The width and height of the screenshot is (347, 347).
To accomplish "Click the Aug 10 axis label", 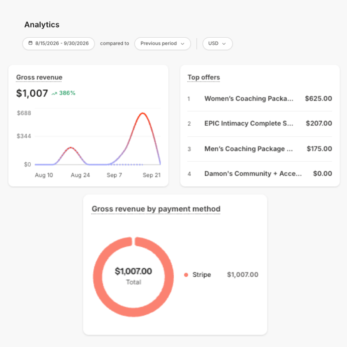I will [44, 175].
